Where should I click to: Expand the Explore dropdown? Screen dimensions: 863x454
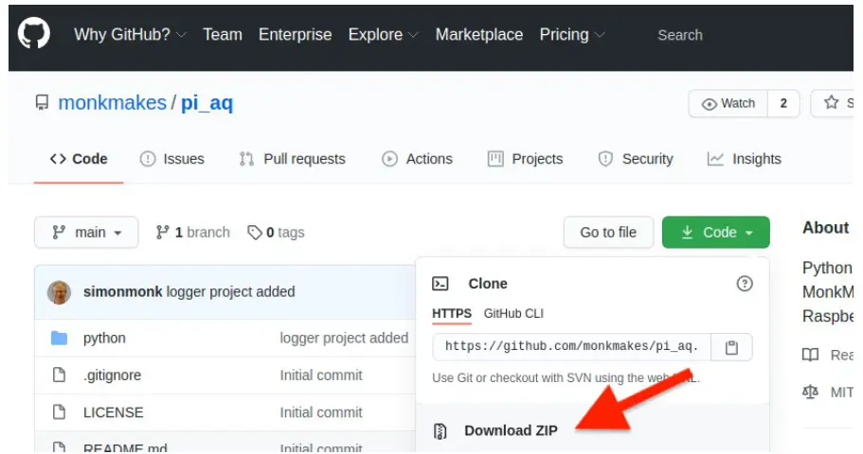(383, 35)
